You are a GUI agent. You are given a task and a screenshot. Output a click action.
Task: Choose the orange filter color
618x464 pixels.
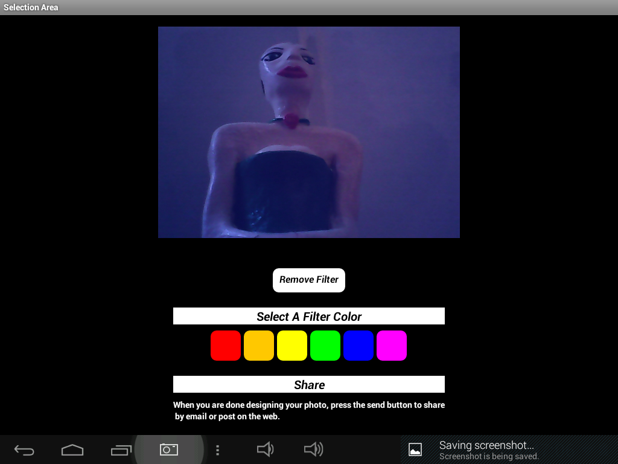click(x=259, y=346)
